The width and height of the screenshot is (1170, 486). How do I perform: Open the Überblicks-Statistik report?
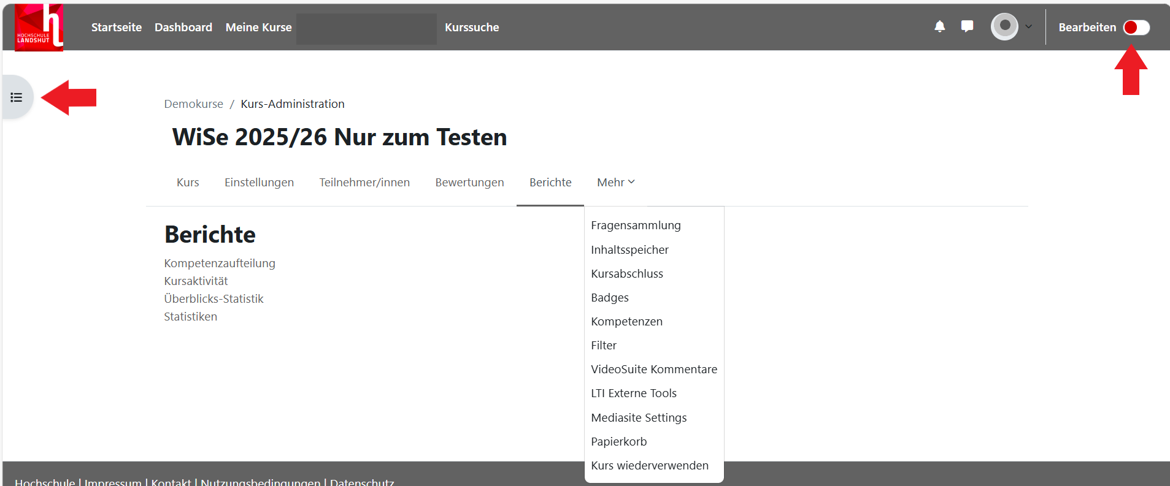pos(214,298)
